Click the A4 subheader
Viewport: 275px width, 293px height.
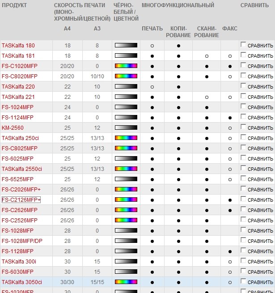pyautogui.click(x=67, y=29)
